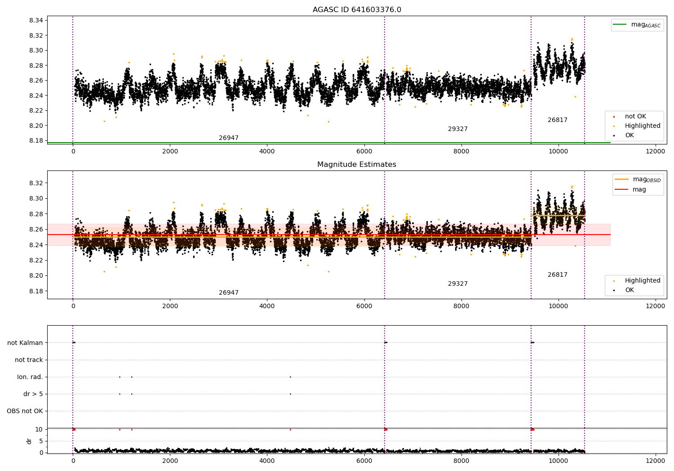Viewport: 674px width, 471px height.
Task: Click the 'OBS not OK' axis label
Action: (x=25, y=411)
